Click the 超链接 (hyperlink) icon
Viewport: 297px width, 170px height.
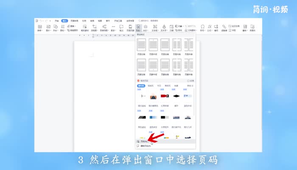tap(224, 28)
